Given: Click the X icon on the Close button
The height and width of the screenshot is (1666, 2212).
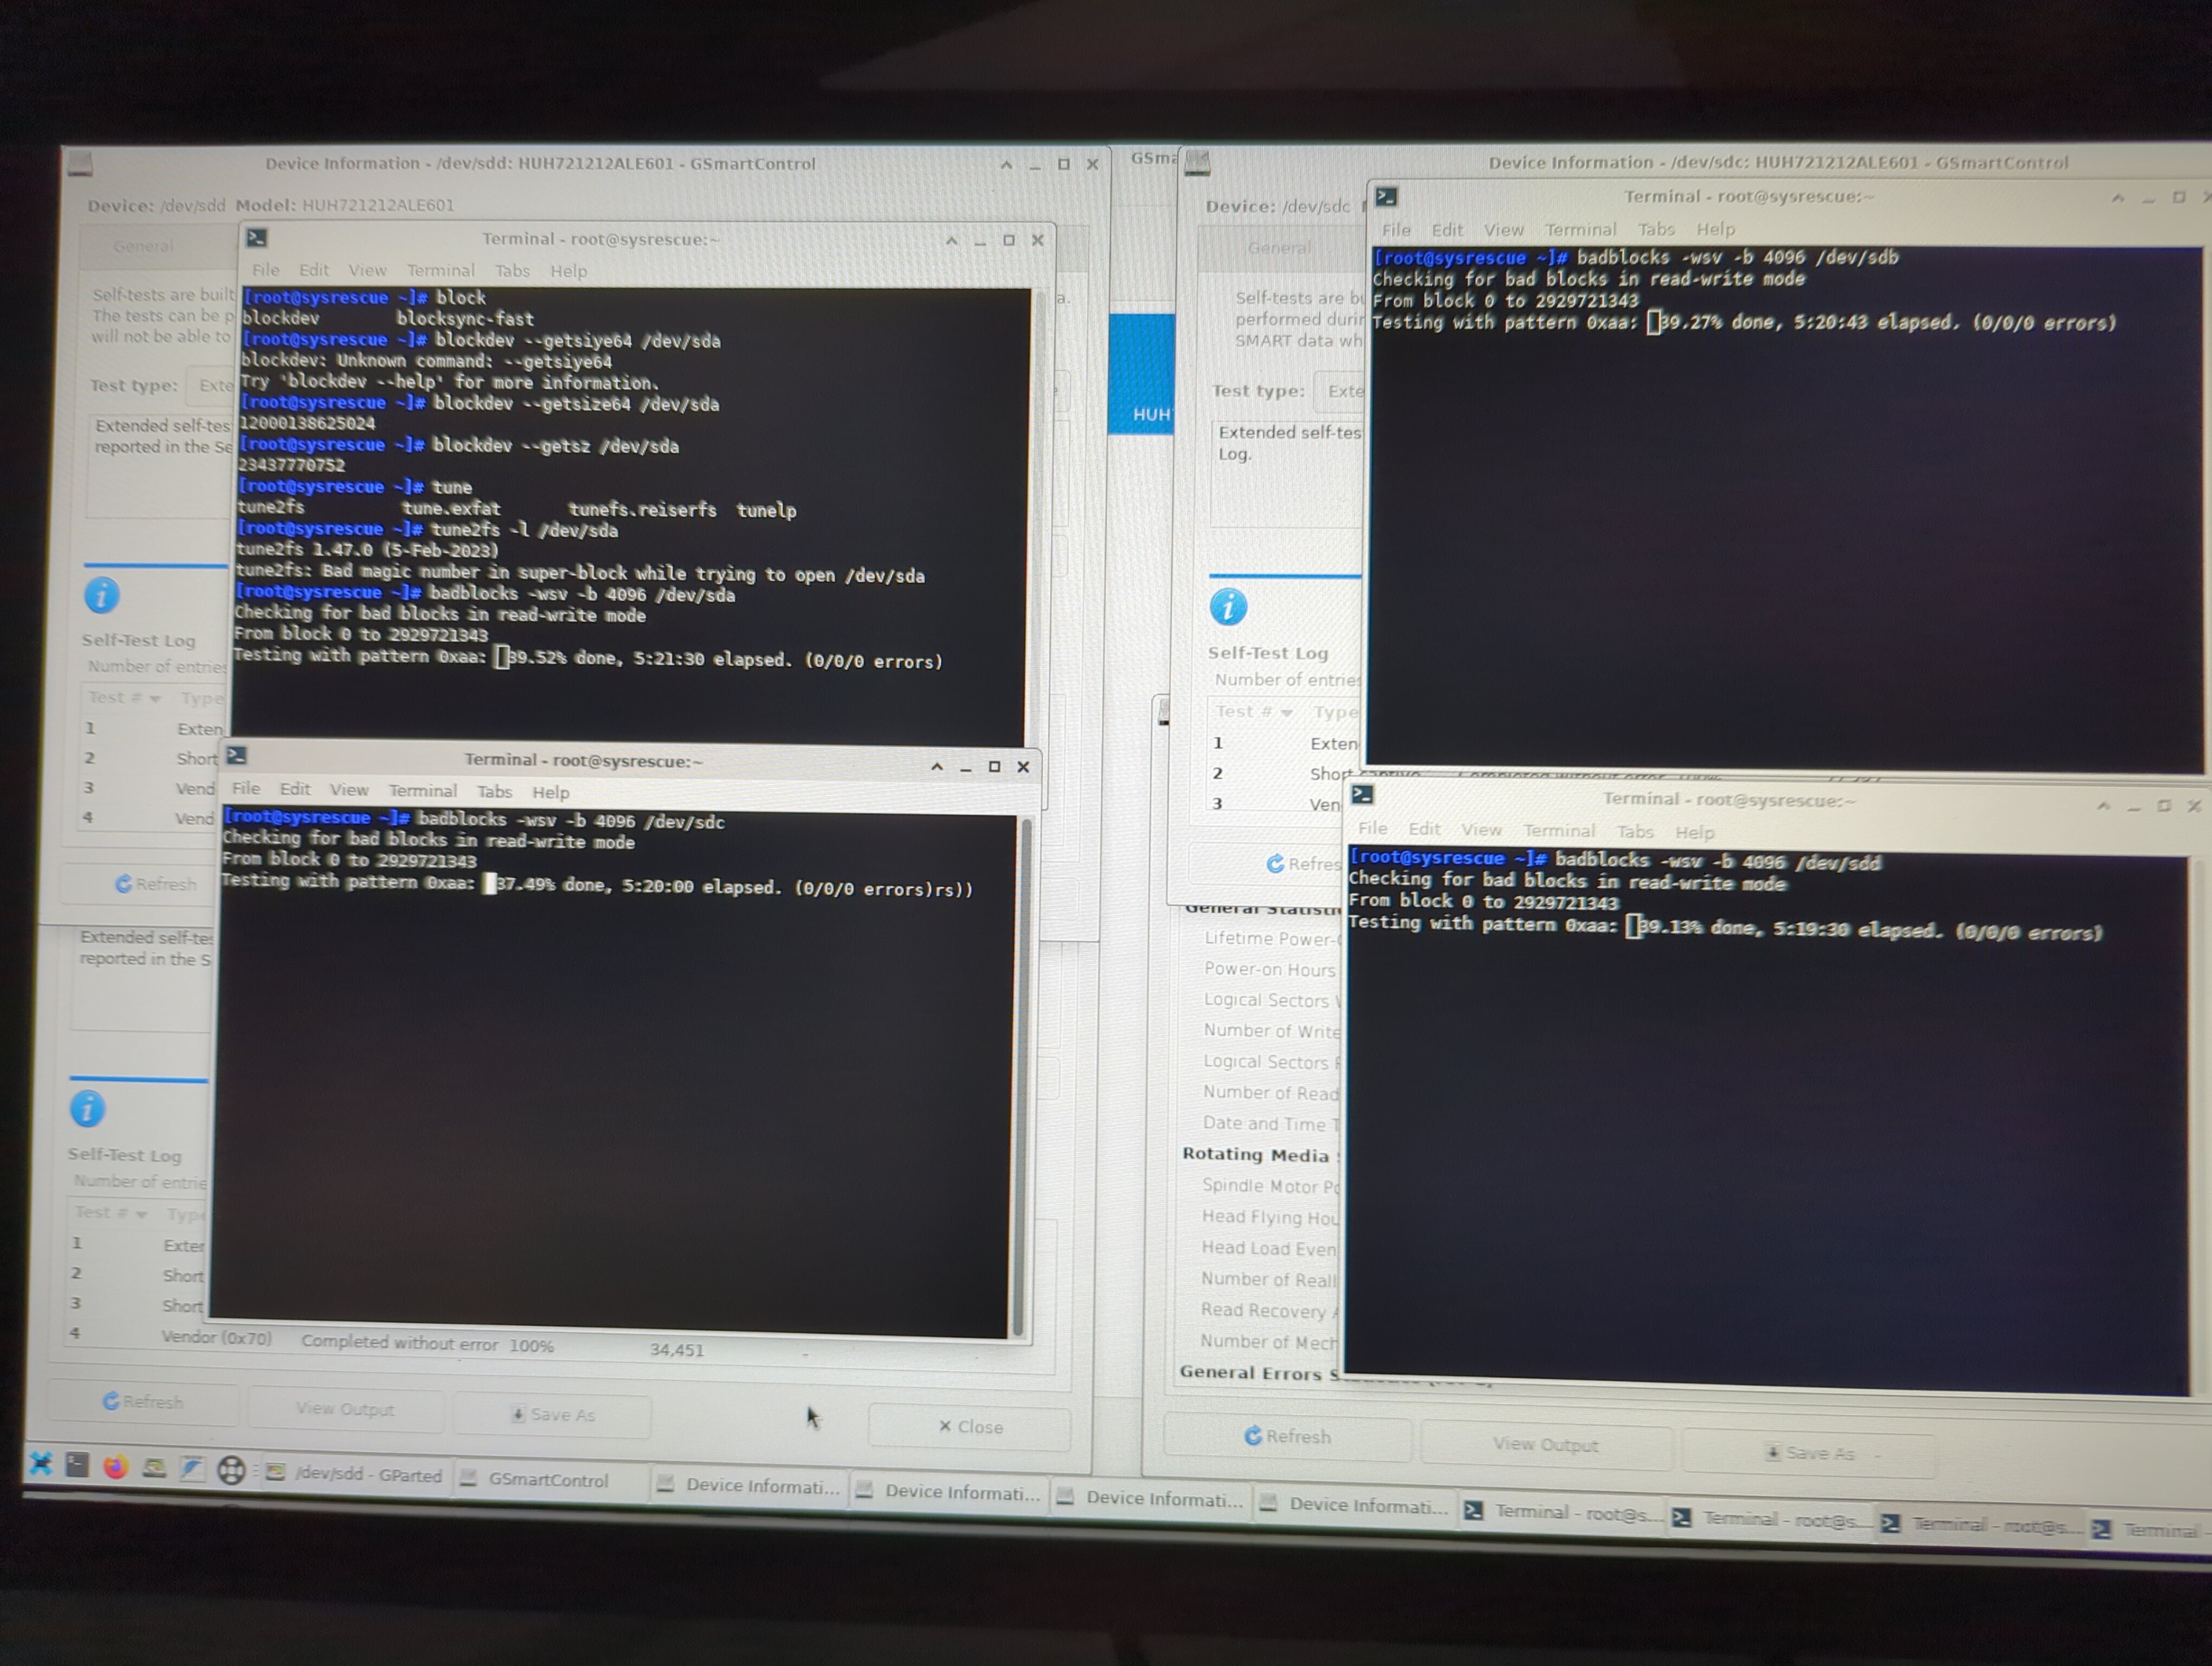Looking at the screenshot, I should pyautogui.click(x=945, y=1426).
